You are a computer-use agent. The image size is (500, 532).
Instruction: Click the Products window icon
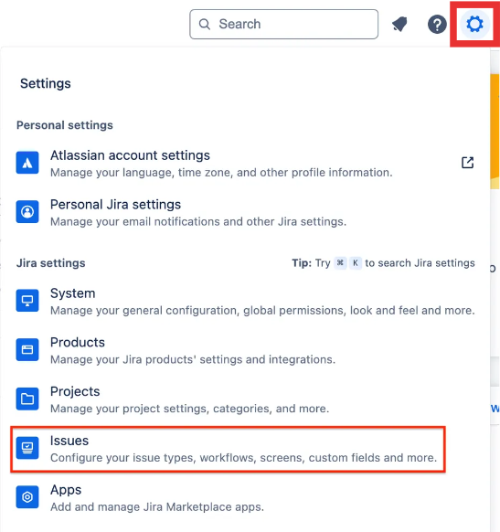[x=27, y=350]
